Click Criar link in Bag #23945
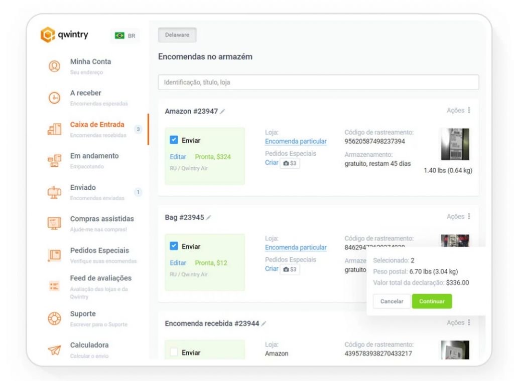Screen dimensions: 514x381 coord(272,268)
